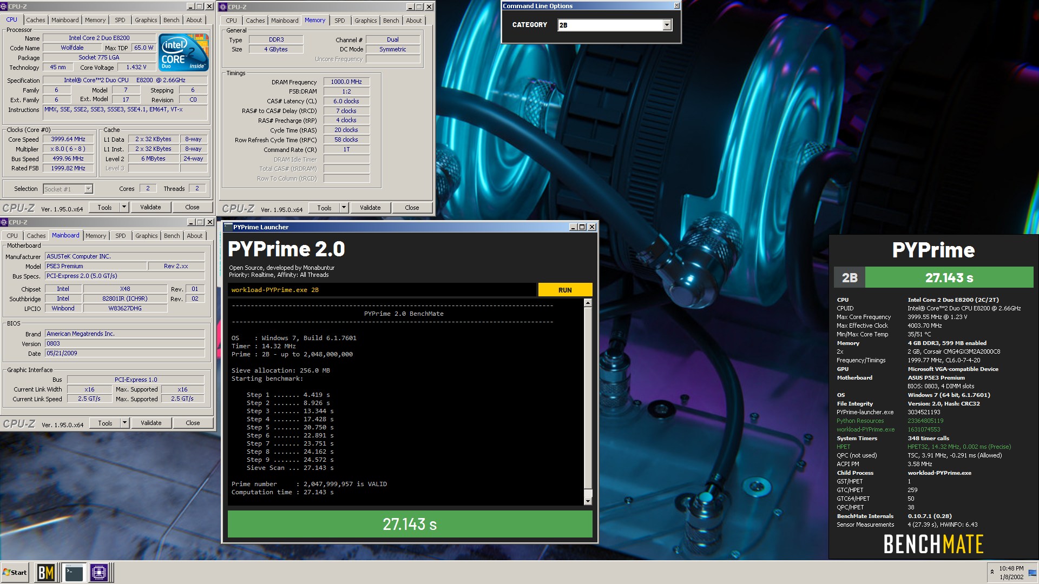Click Close in the CPU window

tap(192, 207)
